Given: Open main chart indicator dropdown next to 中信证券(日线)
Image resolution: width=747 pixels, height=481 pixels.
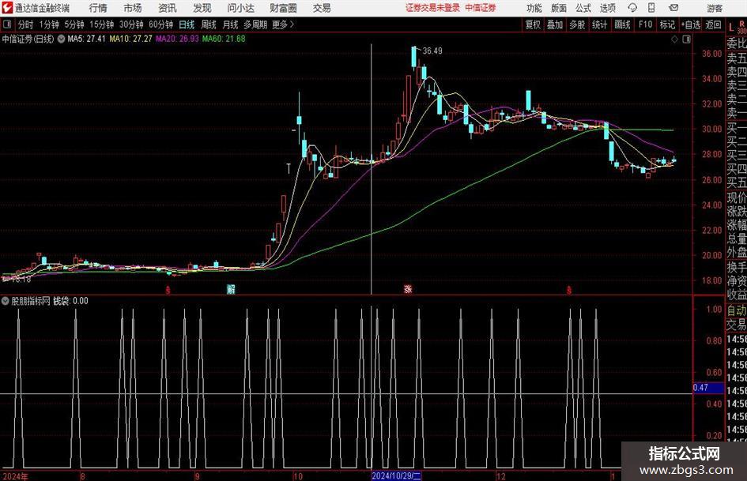Looking at the screenshot, I should (62, 39).
